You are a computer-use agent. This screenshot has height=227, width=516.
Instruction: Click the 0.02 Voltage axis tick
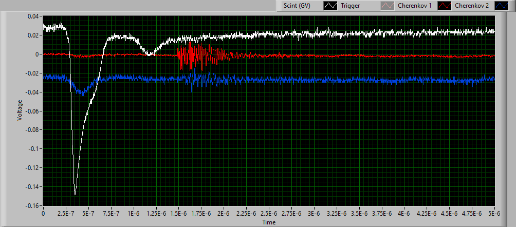pos(33,35)
